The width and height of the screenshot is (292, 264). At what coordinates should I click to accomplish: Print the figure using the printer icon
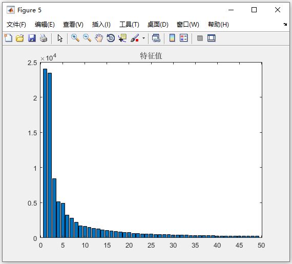pos(44,38)
